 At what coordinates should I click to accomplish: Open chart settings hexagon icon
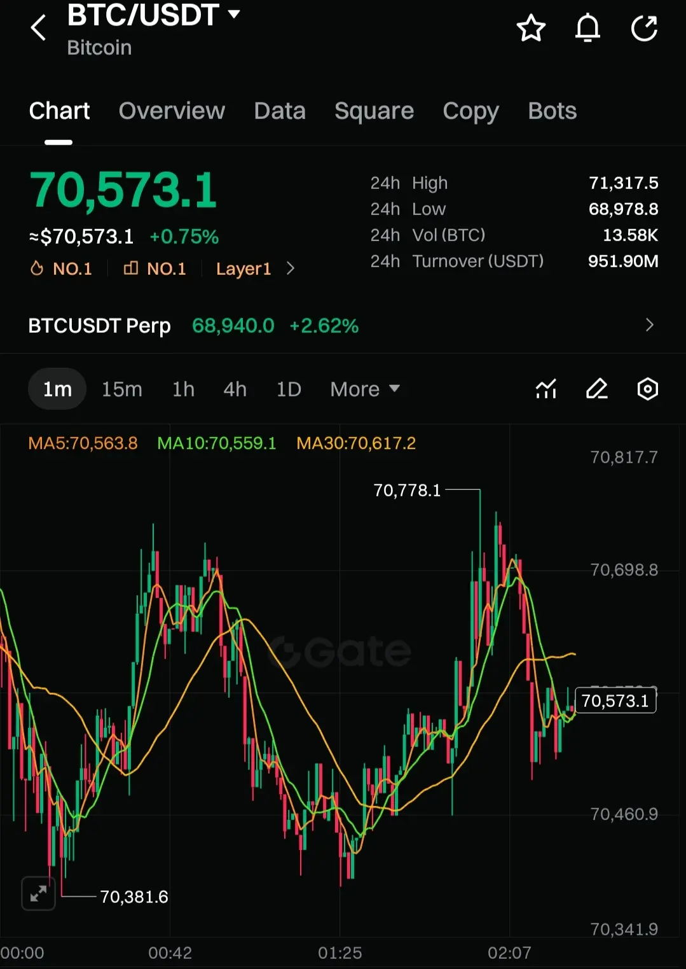click(647, 389)
